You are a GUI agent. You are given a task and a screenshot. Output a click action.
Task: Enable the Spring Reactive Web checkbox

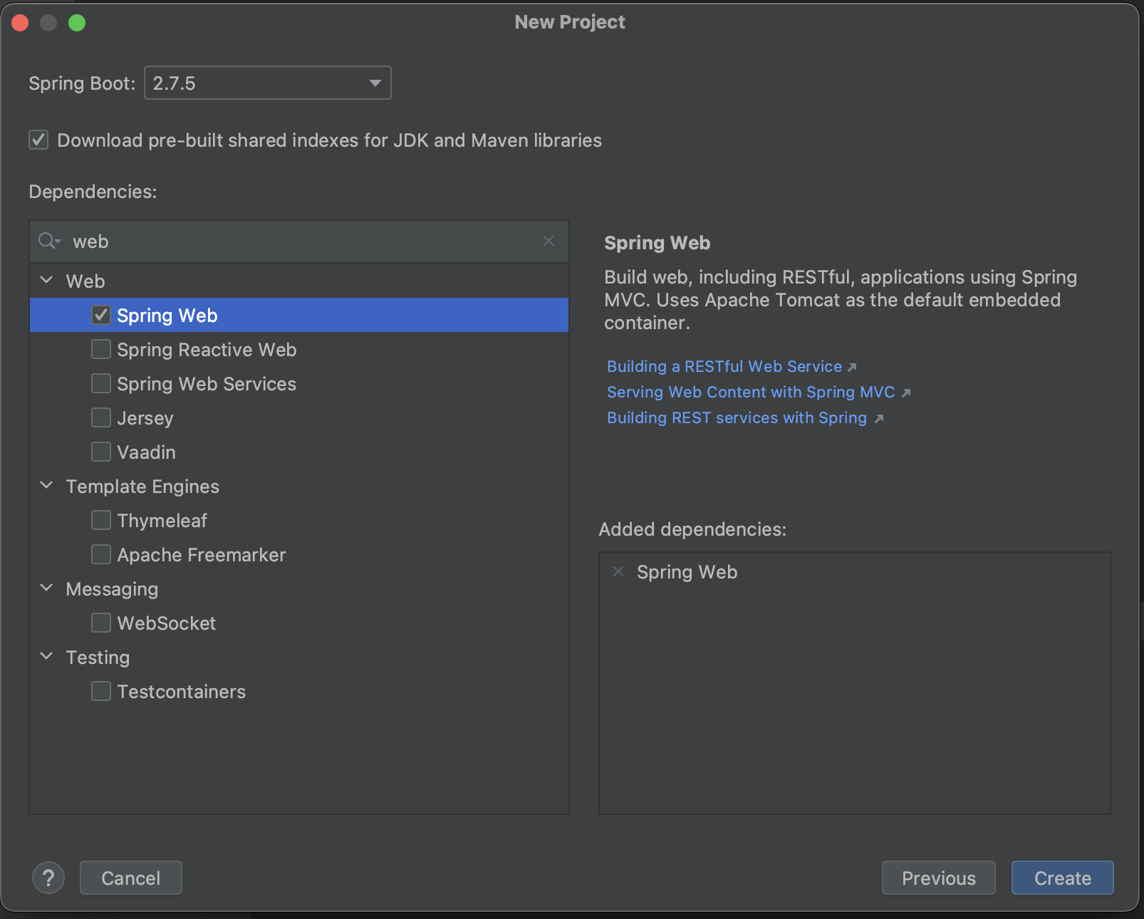101,349
